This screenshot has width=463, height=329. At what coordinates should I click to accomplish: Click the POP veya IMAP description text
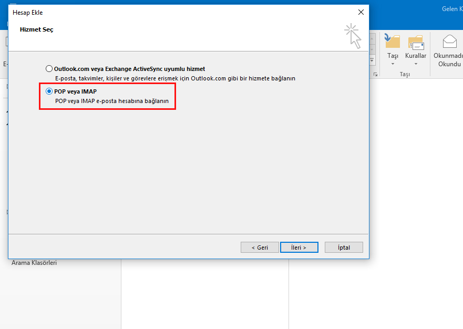[x=111, y=100]
